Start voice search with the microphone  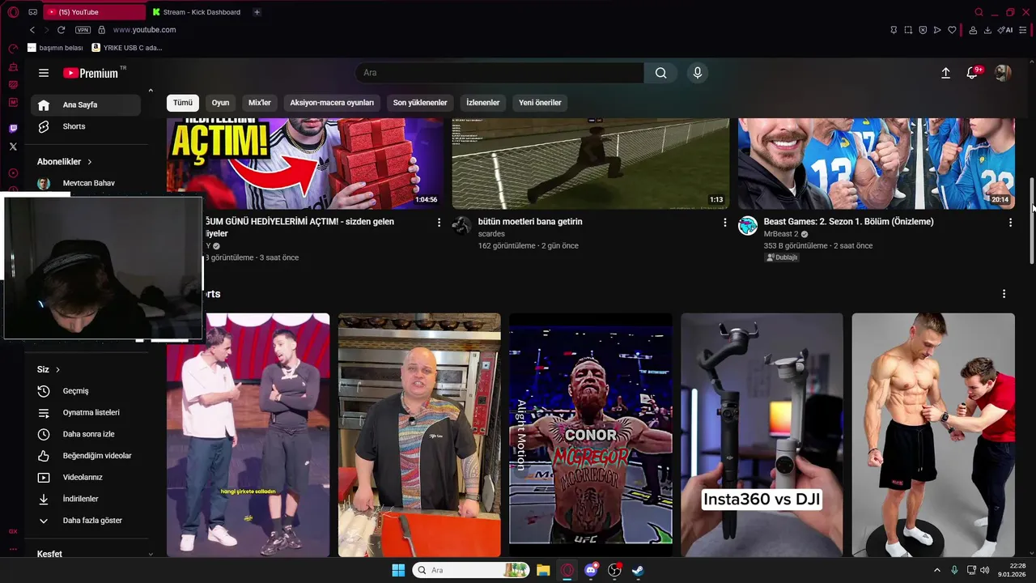click(698, 73)
